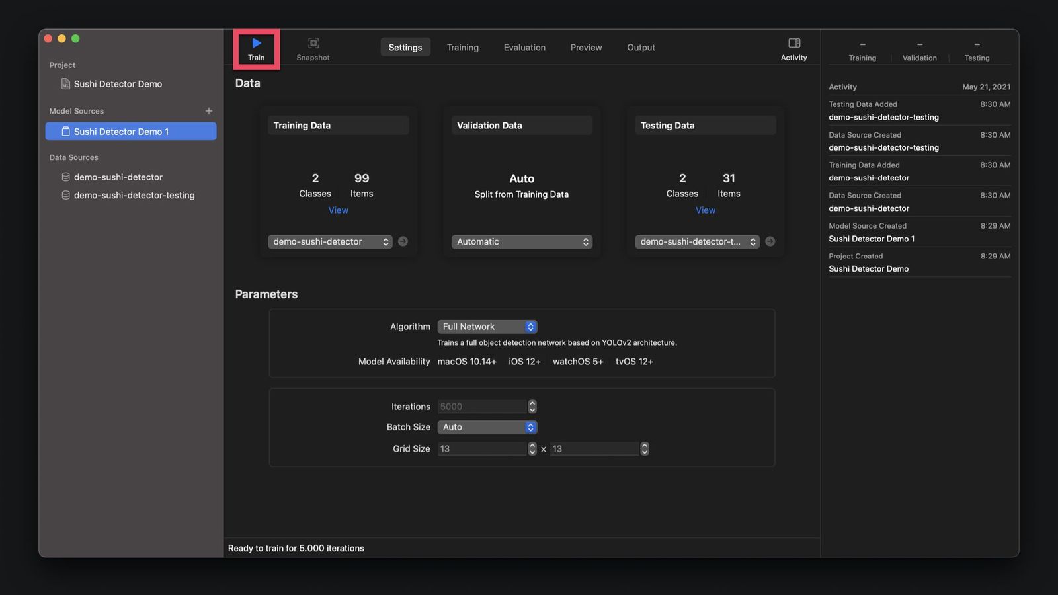Switch to the Preview tab
The height and width of the screenshot is (595, 1058).
[x=586, y=47]
